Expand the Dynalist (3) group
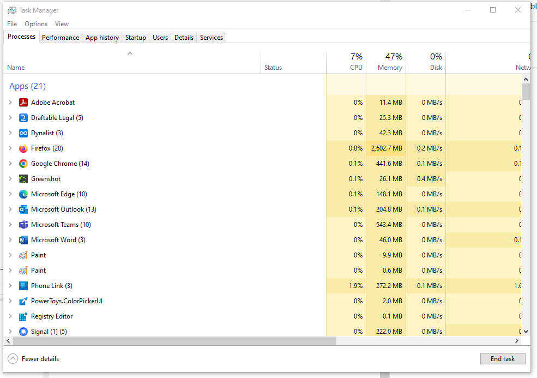 [x=10, y=133]
